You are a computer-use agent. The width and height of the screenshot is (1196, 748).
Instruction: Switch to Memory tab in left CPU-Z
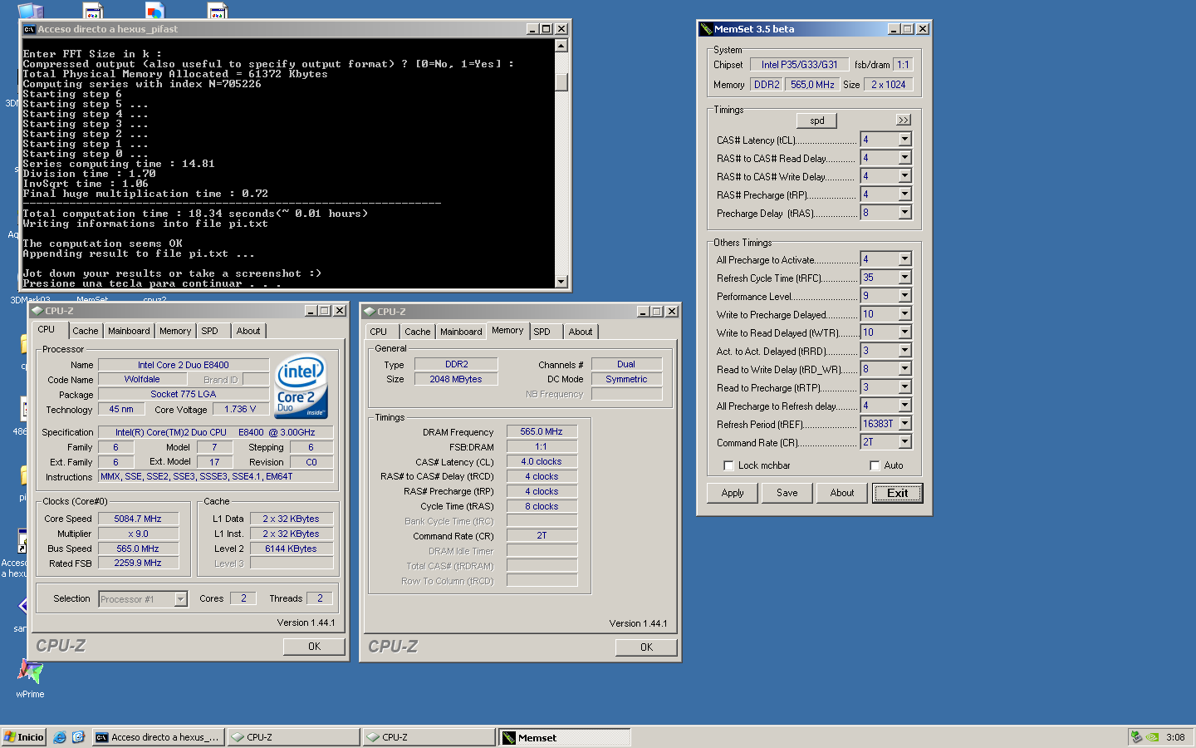pos(175,331)
